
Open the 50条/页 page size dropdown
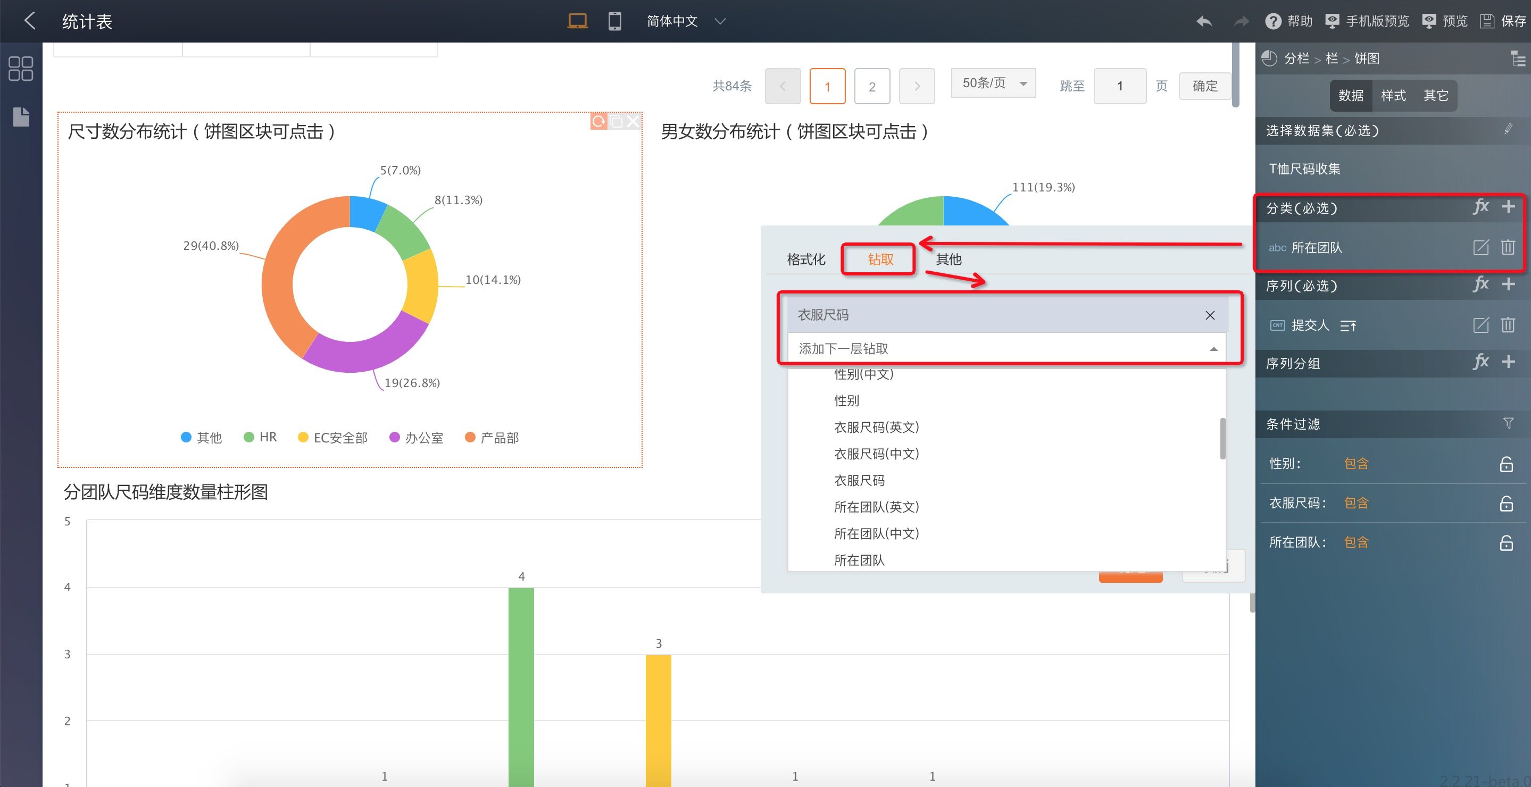point(993,83)
